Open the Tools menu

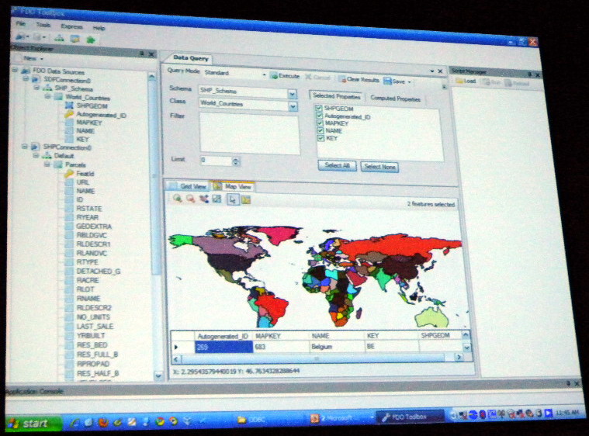(43, 25)
